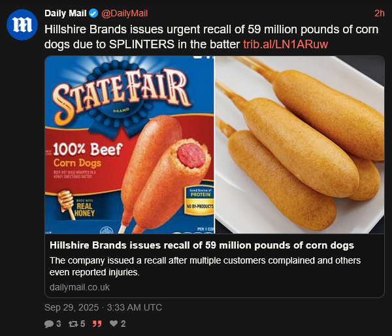Open the Daily Mail profile avatar
The width and height of the screenshot is (392, 336).
coord(22,25)
